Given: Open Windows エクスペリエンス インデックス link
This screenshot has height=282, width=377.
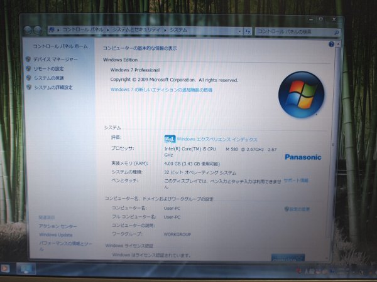Looking at the screenshot, I should coord(217,139).
